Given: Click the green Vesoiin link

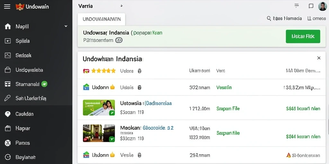Looking at the screenshot, I should 224,87.
